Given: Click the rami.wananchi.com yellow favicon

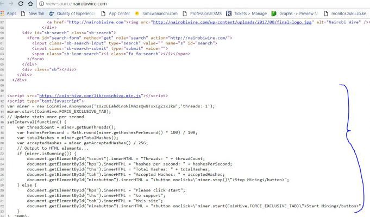Looking at the screenshot, I should [137, 14].
